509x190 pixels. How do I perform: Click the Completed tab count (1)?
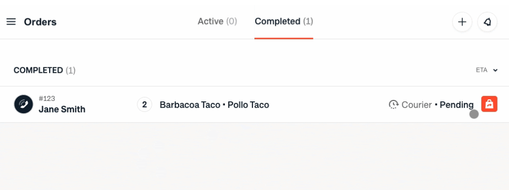pyautogui.click(x=308, y=22)
